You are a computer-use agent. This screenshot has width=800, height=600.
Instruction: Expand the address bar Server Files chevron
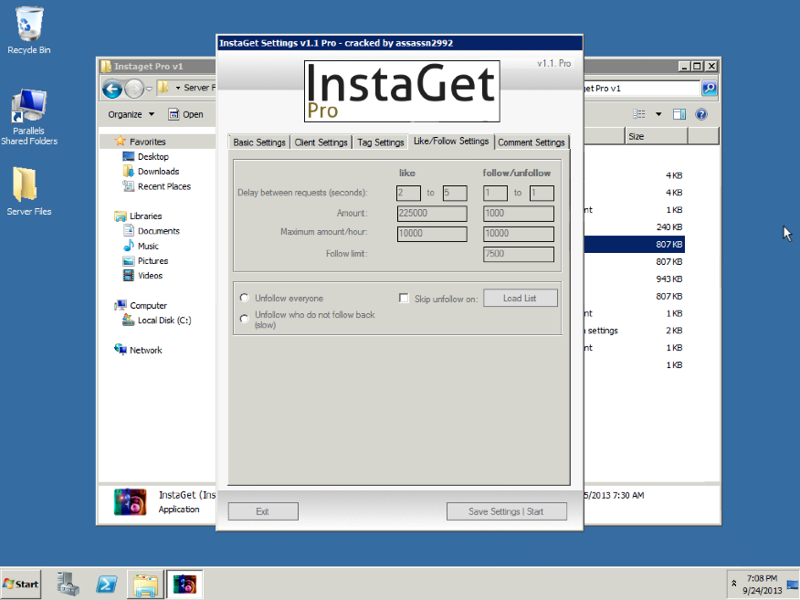point(177,89)
